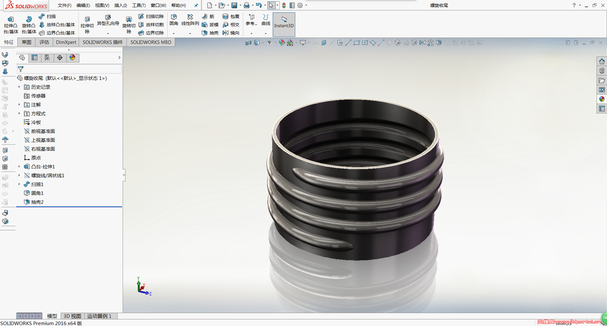
Task: Click the New document icon
Action: coord(209,5)
